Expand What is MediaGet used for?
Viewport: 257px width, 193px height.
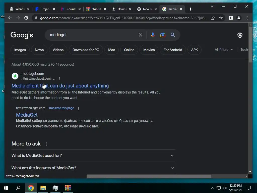point(93,155)
